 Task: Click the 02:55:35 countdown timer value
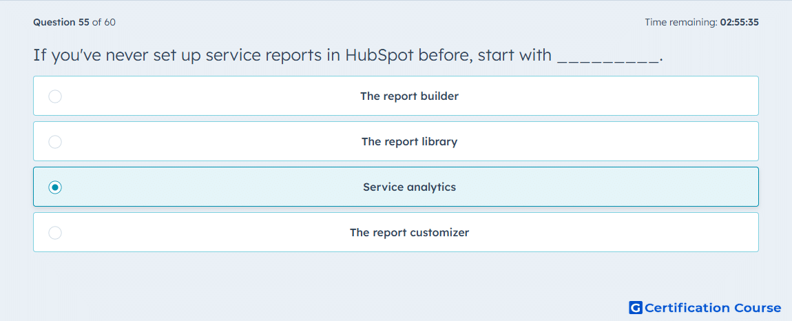(x=739, y=22)
